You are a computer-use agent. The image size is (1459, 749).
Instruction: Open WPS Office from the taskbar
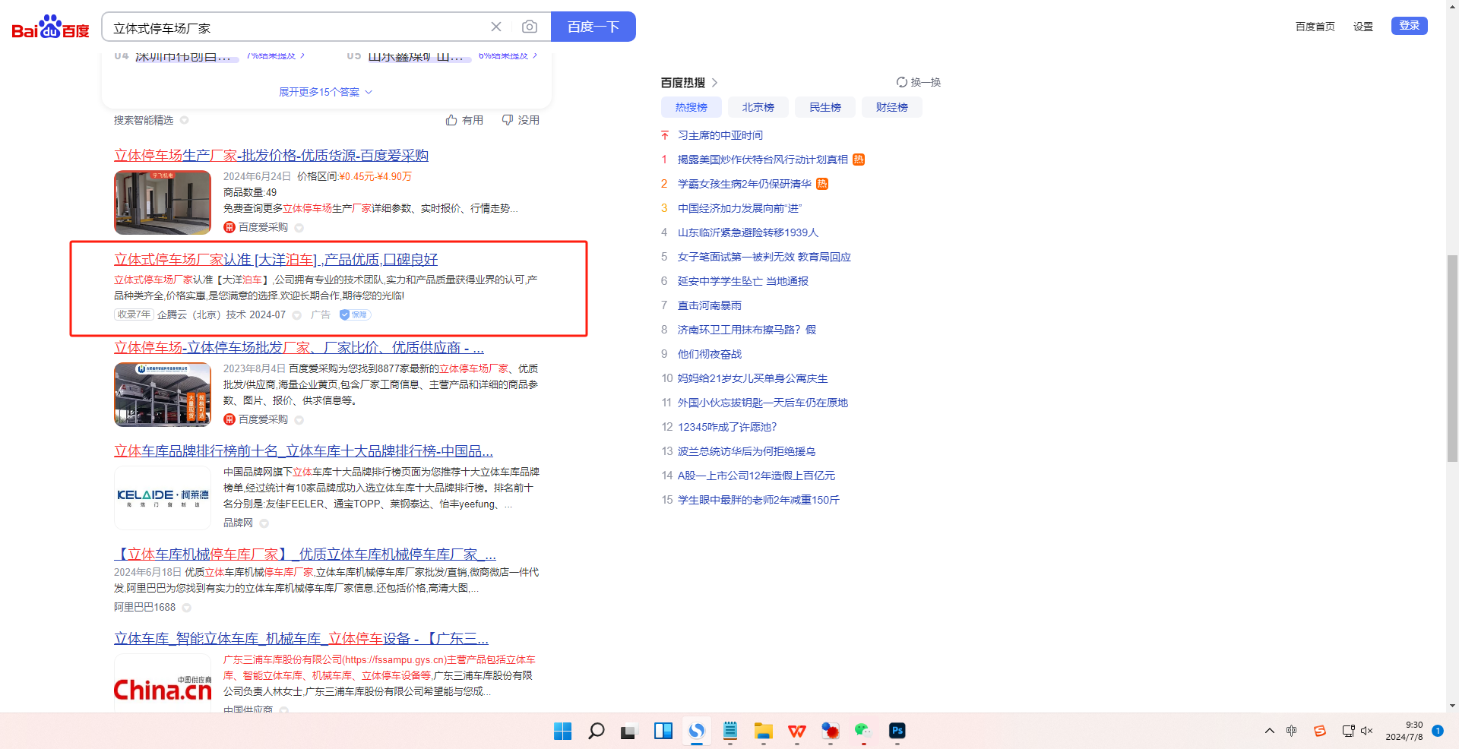[x=796, y=731]
